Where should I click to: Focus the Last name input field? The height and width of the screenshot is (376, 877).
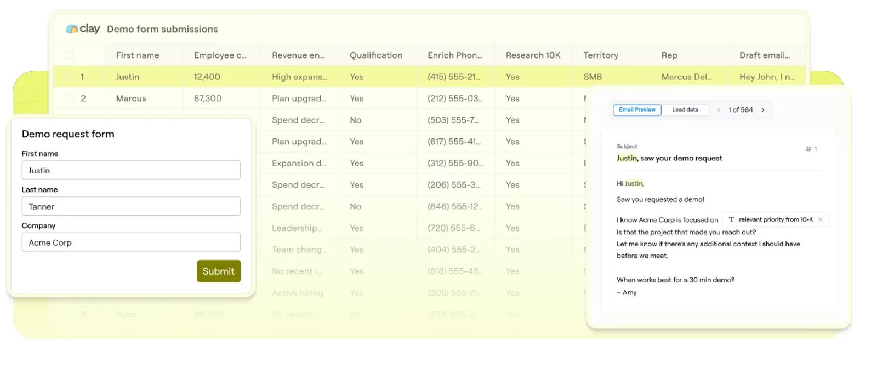point(131,206)
